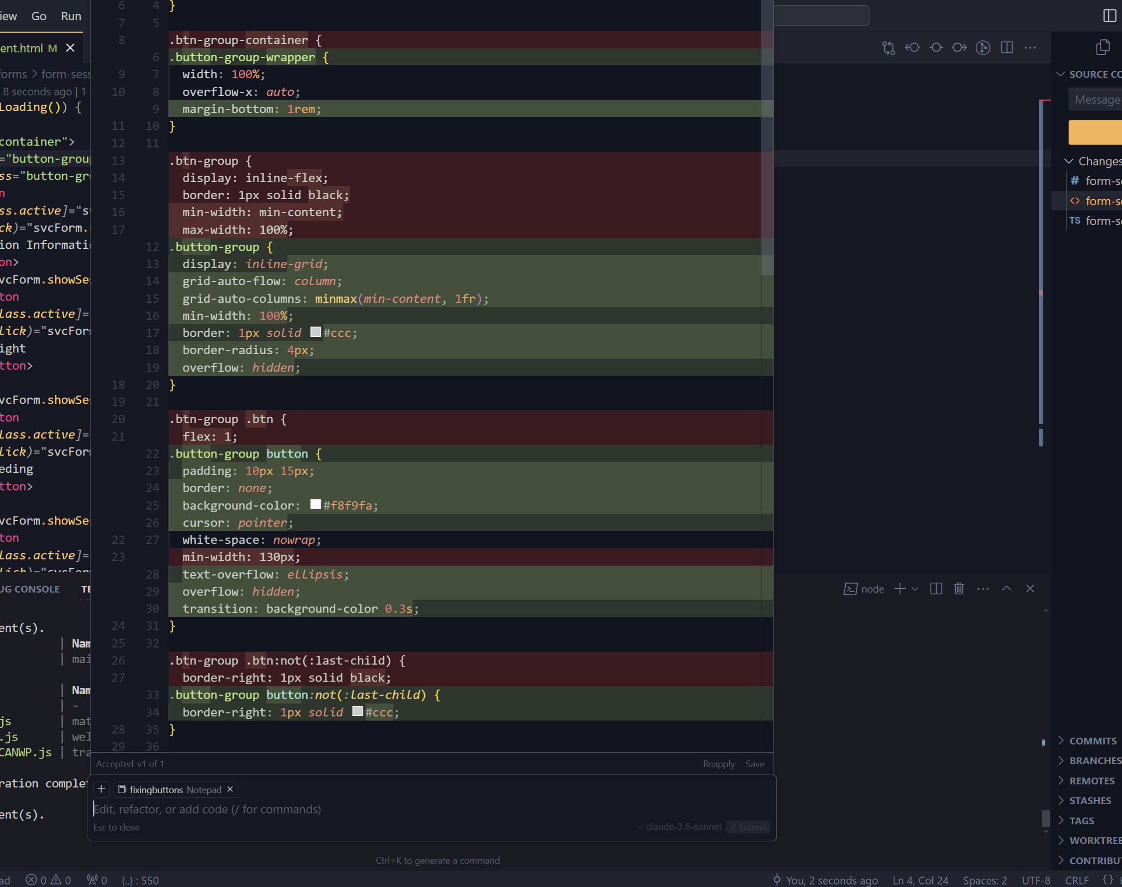Viewport: 1122px width, 887px height.
Task: Maximize terminal panel with up chevron
Action: pos(1006,588)
